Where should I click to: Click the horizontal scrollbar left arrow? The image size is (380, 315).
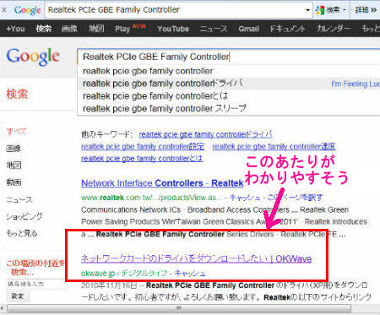tap(3, 308)
